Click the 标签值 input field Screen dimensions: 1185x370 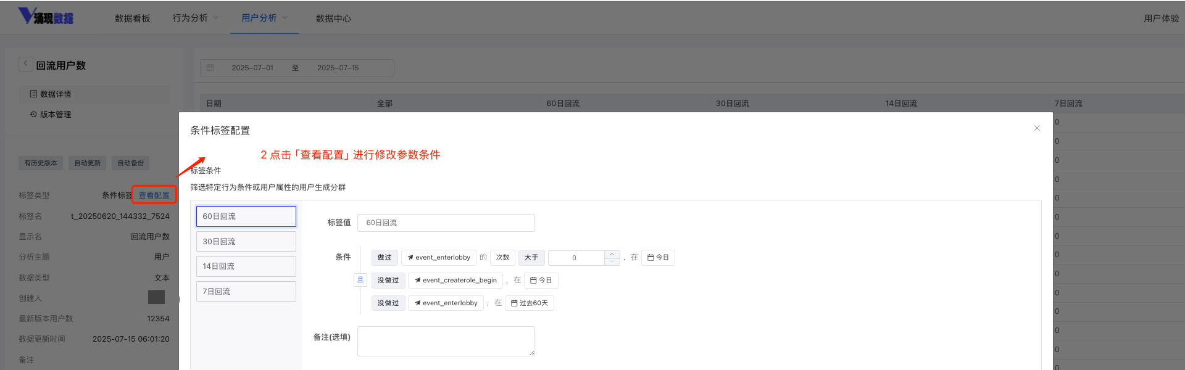(446, 223)
